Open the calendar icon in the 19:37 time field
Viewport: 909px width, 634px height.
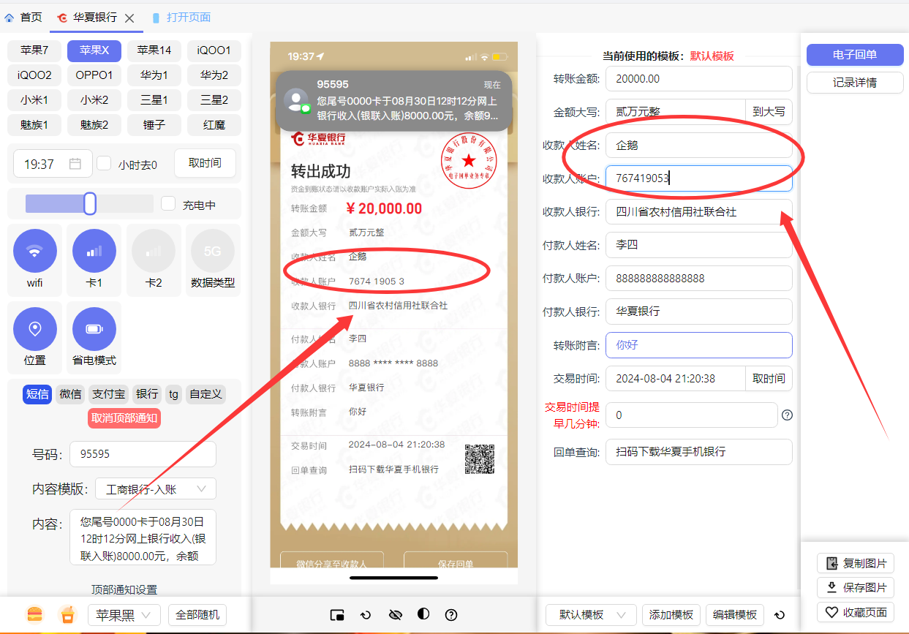(x=75, y=164)
